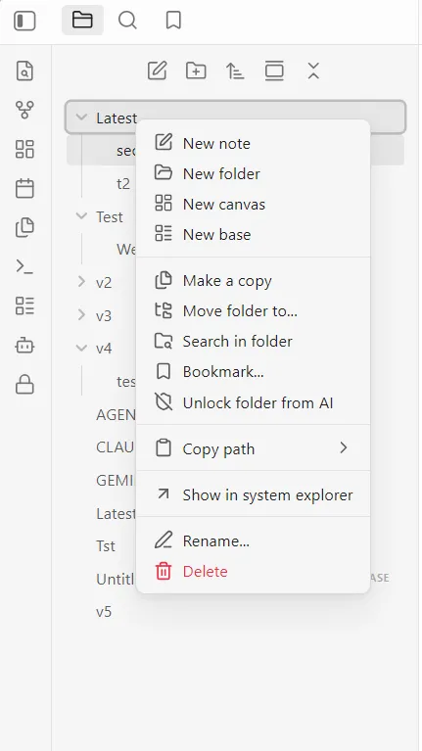Click Make a copy menu item

tap(253, 280)
